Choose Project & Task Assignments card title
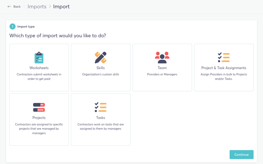 [224, 68]
